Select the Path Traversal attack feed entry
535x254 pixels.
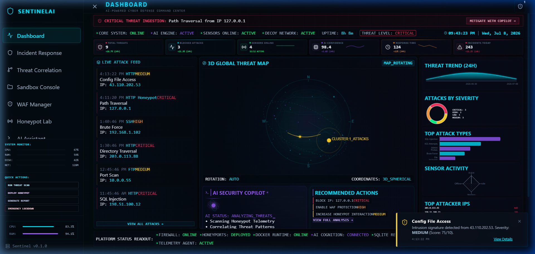[144, 103]
